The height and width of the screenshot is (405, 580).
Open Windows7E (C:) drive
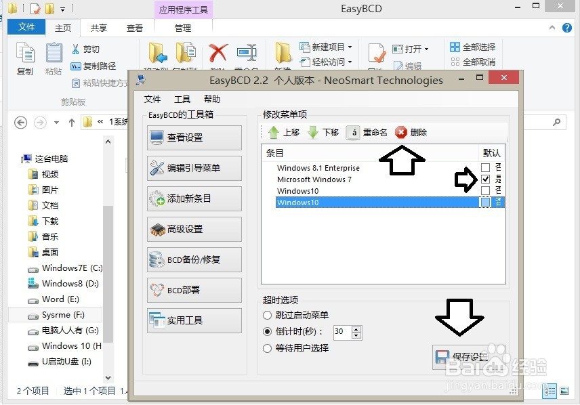coord(65,268)
